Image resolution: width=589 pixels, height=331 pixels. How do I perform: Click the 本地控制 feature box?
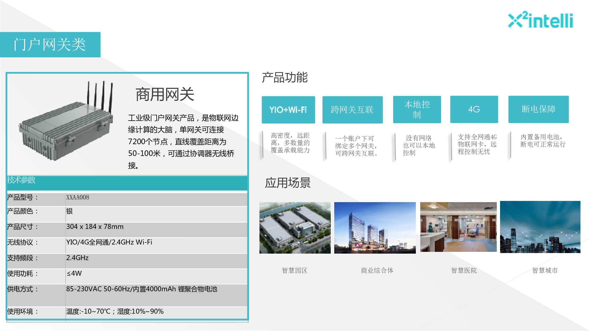[417, 109]
